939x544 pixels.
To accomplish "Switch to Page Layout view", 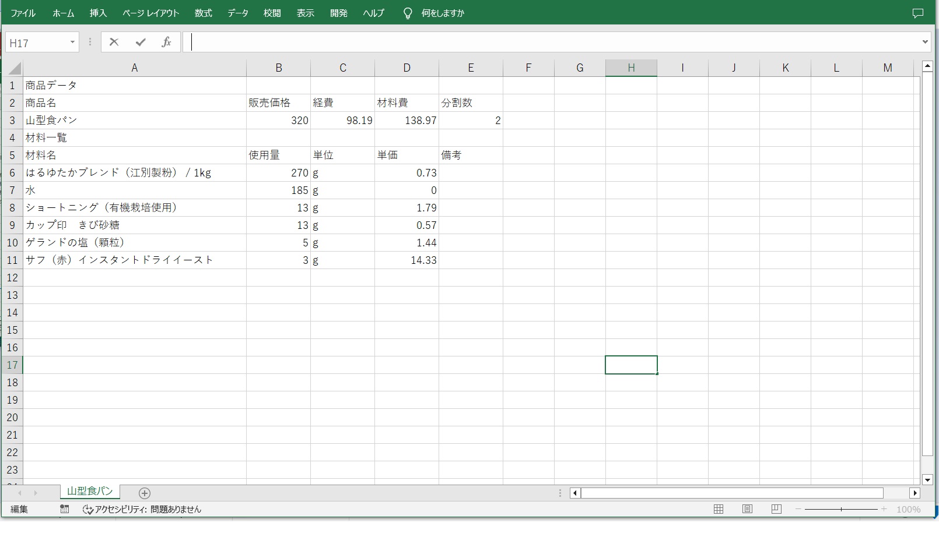I will point(747,509).
